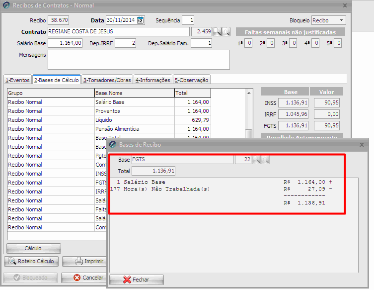The width and height of the screenshot is (374, 290).
Task: Click the Recibo number field 58.670
Action: tap(59, 20)
